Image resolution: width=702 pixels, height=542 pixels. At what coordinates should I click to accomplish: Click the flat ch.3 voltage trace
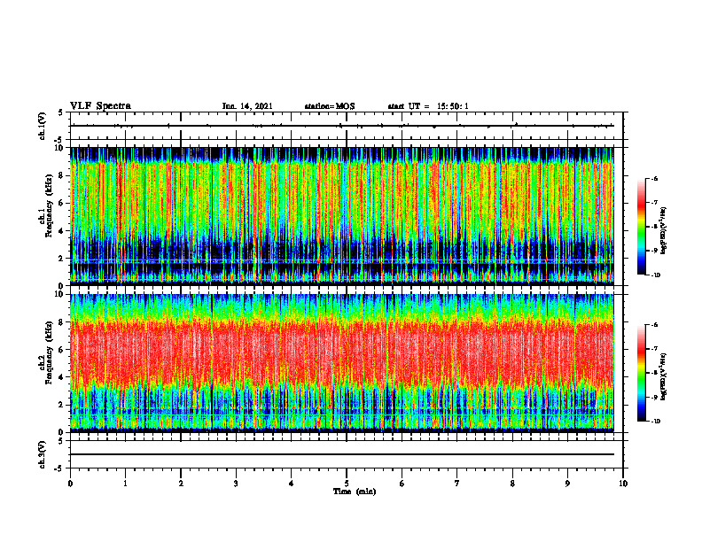[341, 454]
